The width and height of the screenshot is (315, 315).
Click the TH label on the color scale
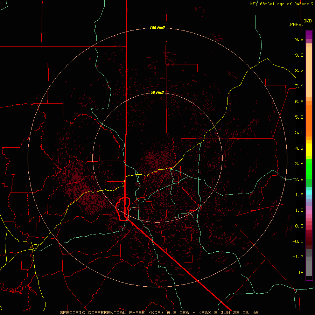tap(301, 273)
